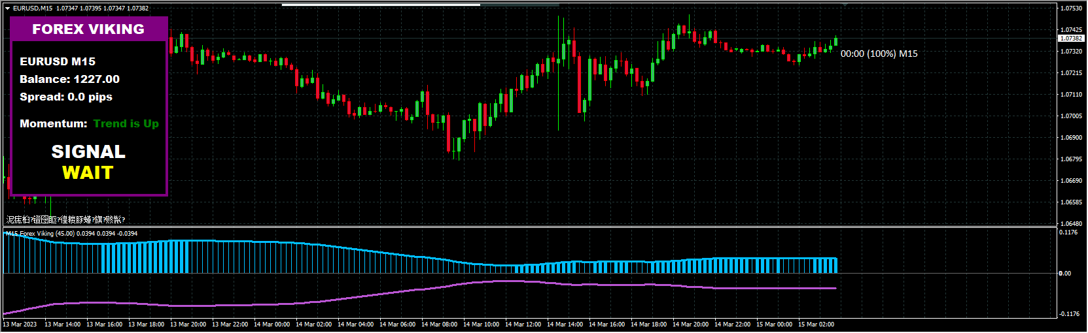Click the '13 Mar 22:00' time label

[230, 325]
